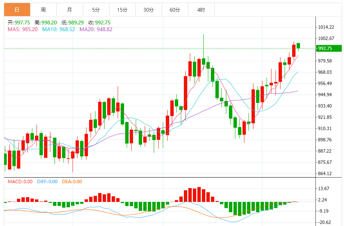Click the green 992.75 current price tag
The image size is (344, 226).
(x=329, y=48)
